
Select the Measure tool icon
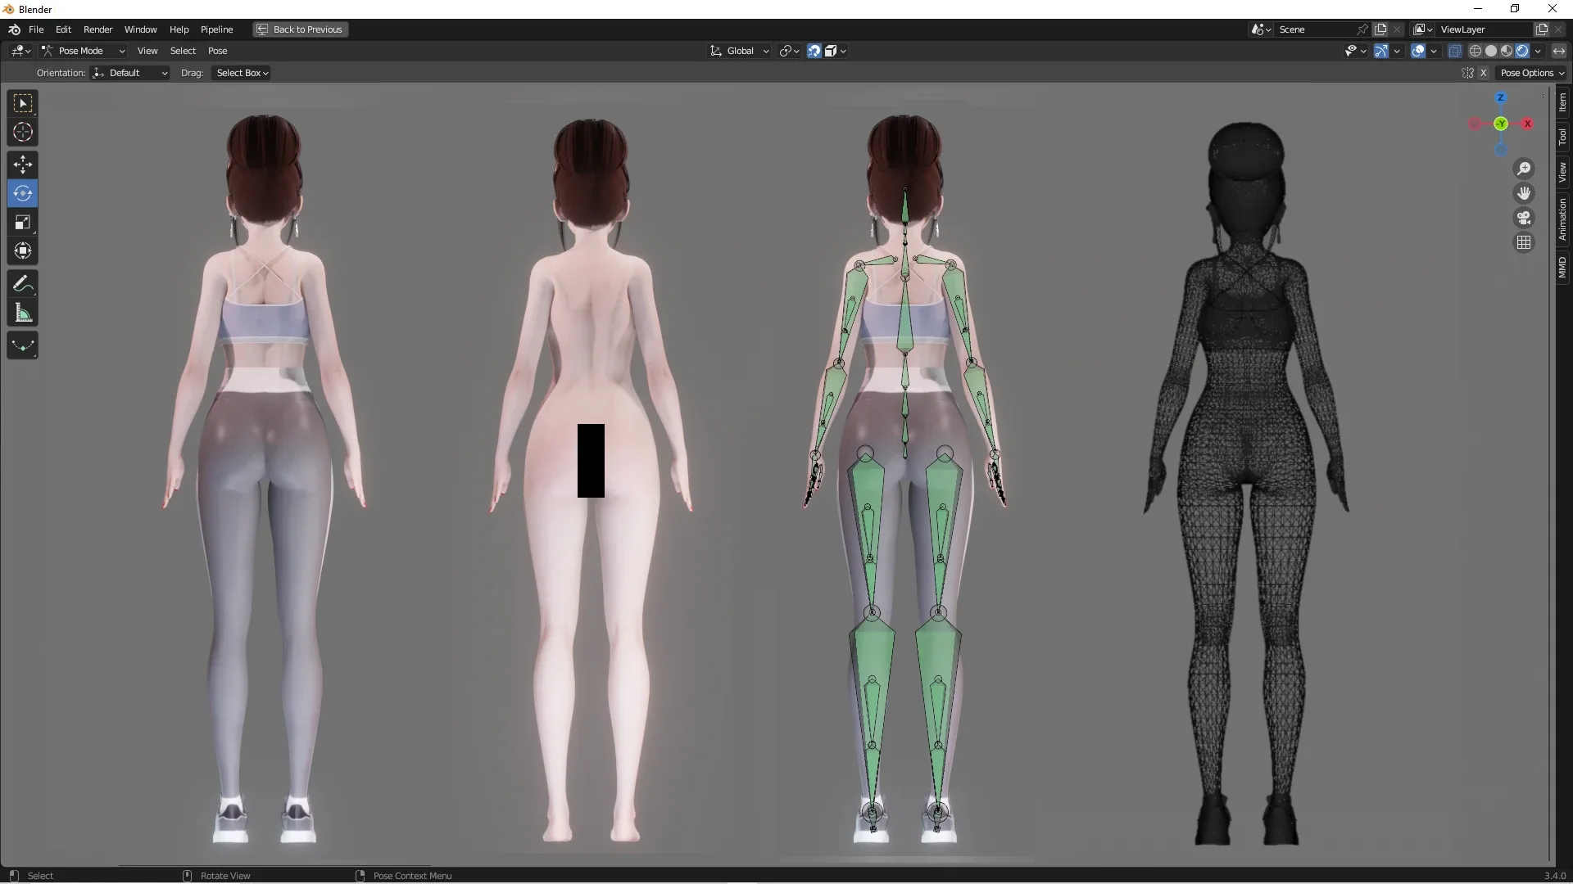click(21, 312)
